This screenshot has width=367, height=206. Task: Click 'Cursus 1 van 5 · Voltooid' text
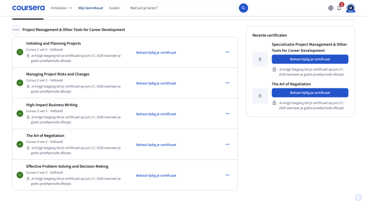[45, 49]
